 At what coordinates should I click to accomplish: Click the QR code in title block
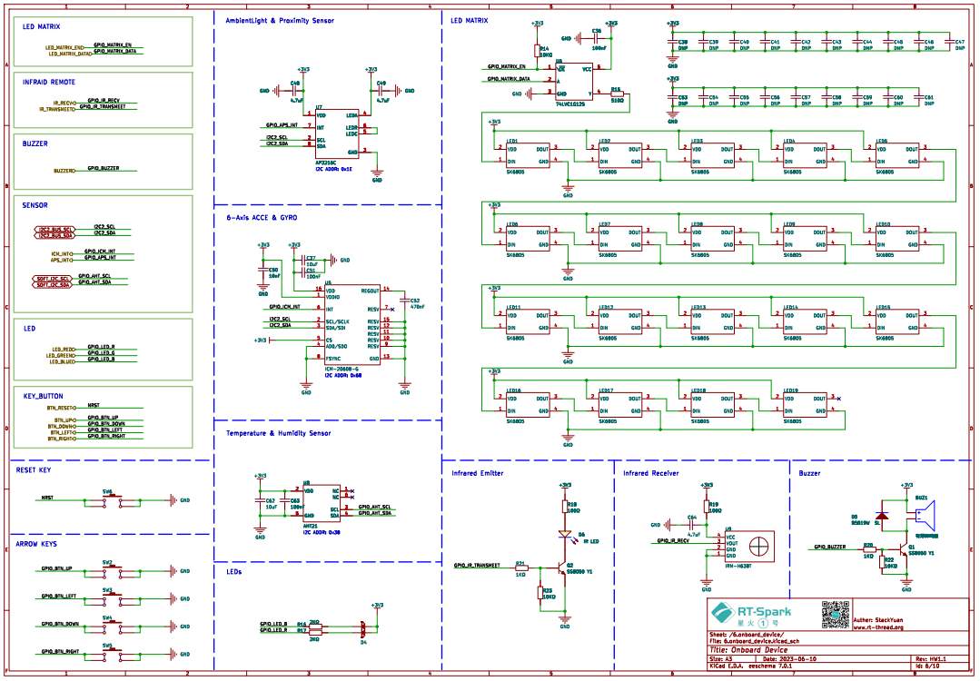[835, 615]
